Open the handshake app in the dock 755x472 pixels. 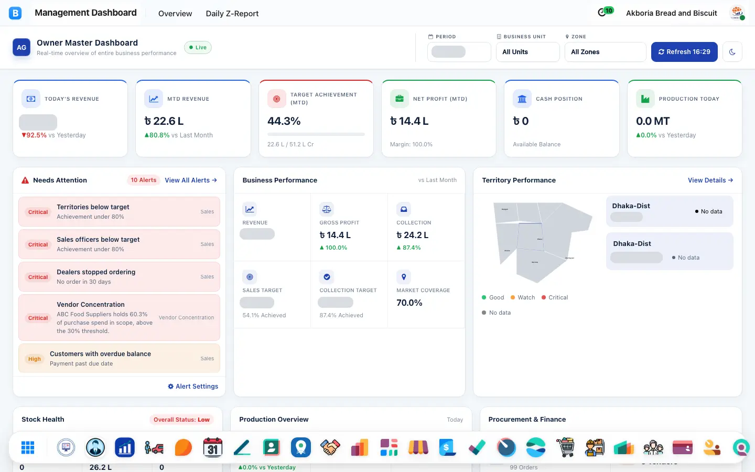[x=330, y=447]
